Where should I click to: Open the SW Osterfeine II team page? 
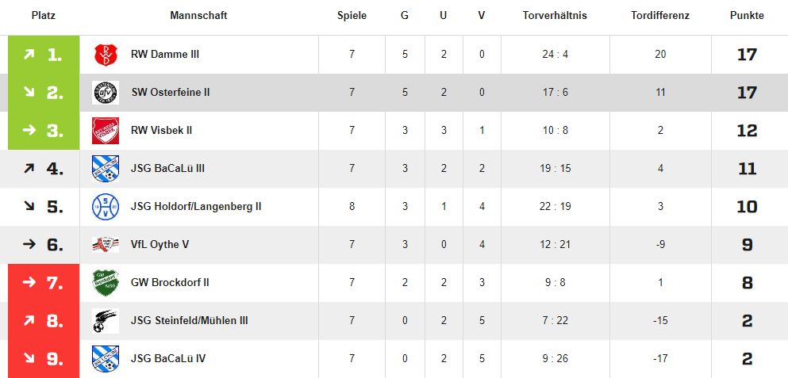coord(170,93)
